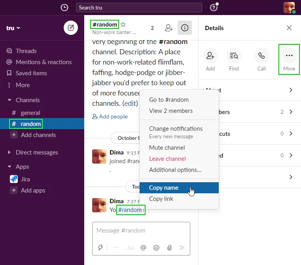Click the Search tru field
The width and height of the screenshot is (301, 265).
(139, 8)
